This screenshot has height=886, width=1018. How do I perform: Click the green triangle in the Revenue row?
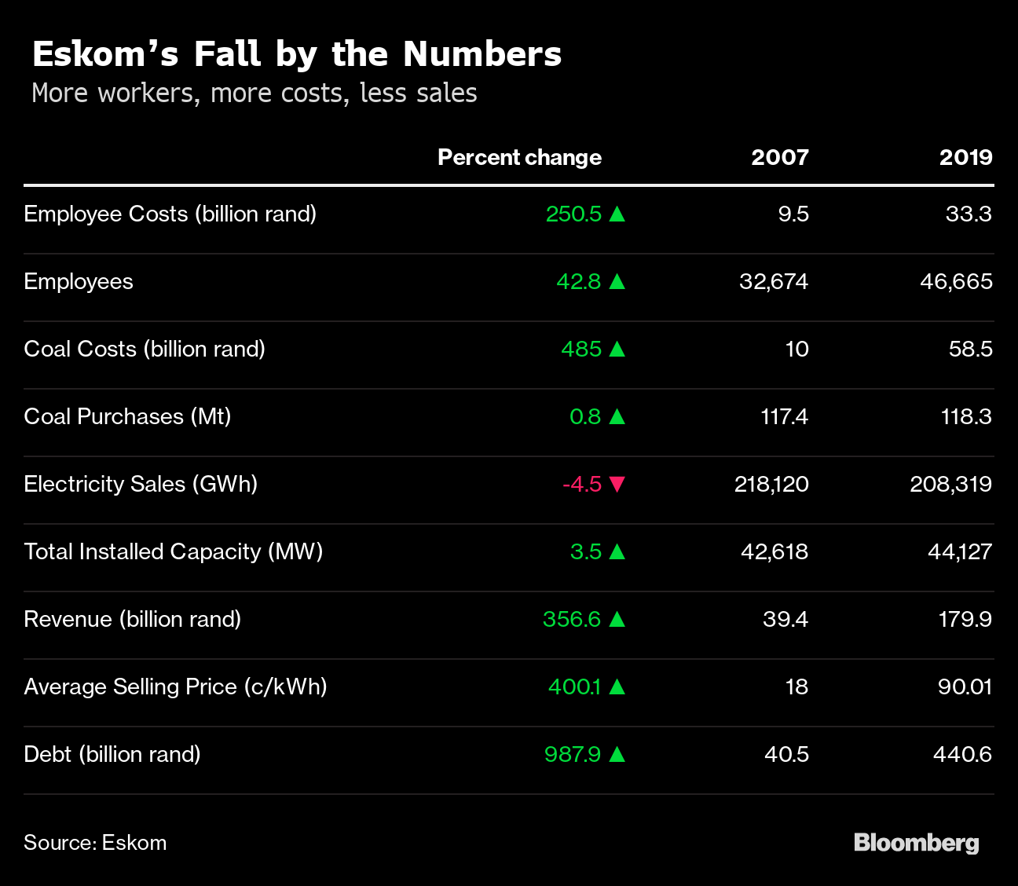pos(617,619)
